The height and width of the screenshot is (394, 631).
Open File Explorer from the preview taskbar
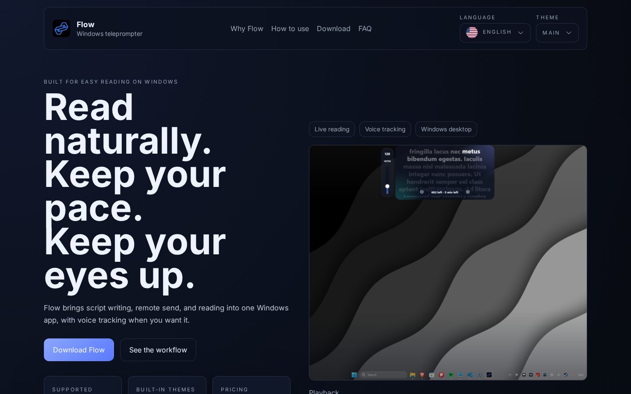(x=412, y=375)
